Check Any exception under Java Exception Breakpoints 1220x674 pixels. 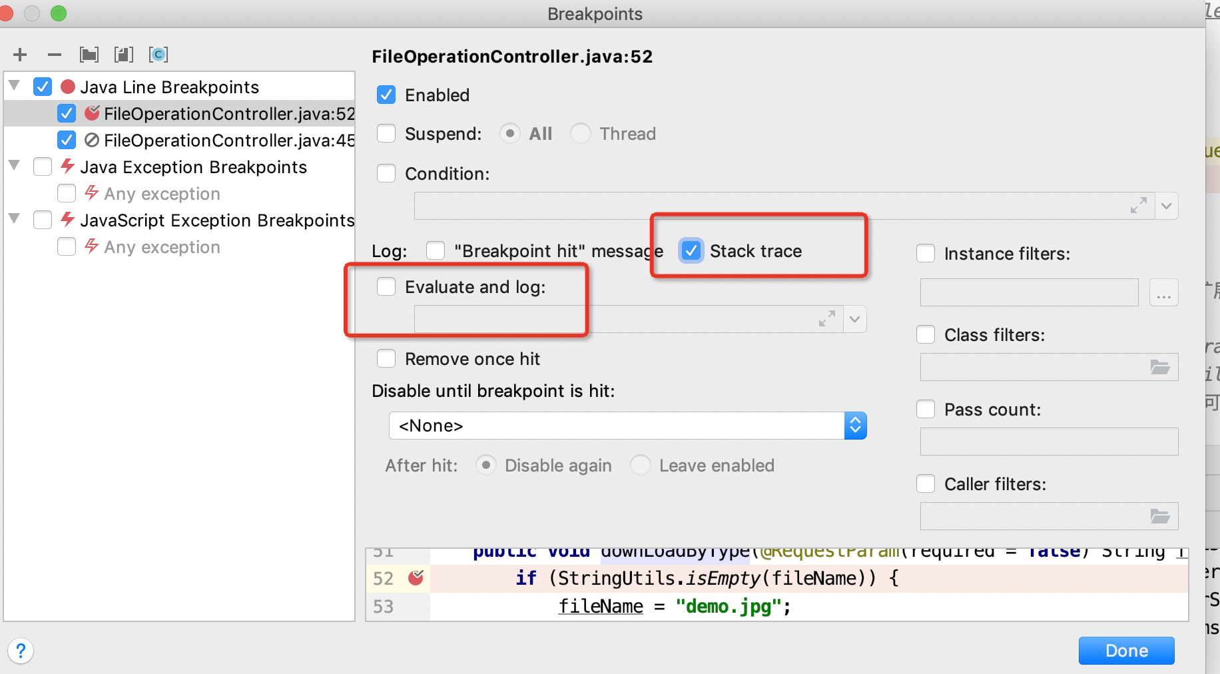coord(67,193)
